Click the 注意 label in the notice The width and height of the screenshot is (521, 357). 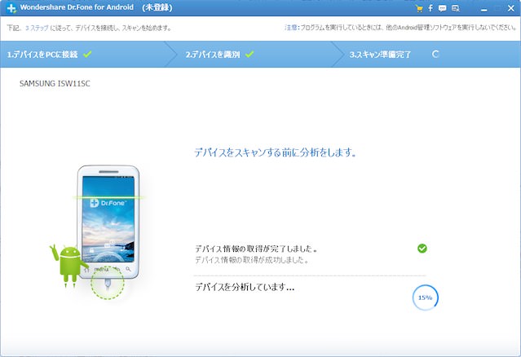pos(291,28)
